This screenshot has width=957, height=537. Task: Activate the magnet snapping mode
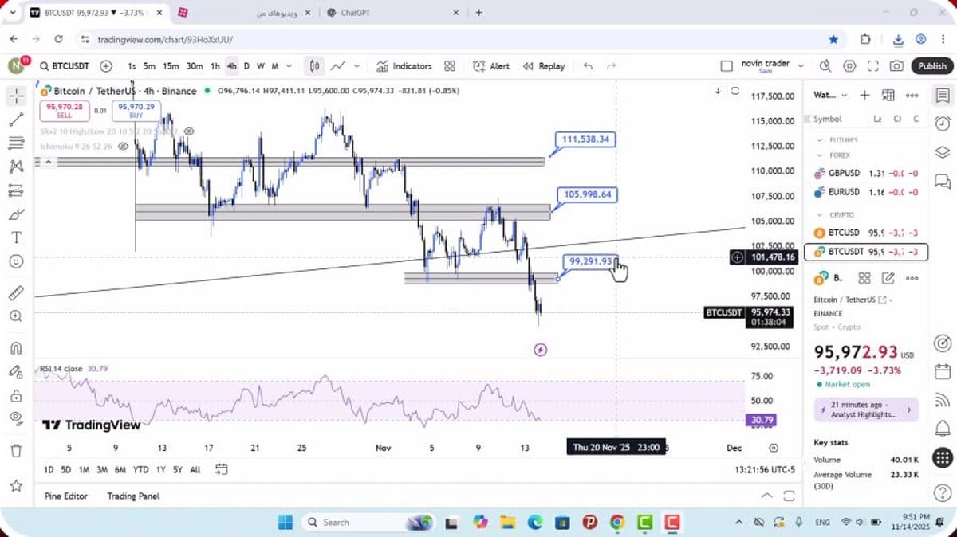[x=16, y=348]
